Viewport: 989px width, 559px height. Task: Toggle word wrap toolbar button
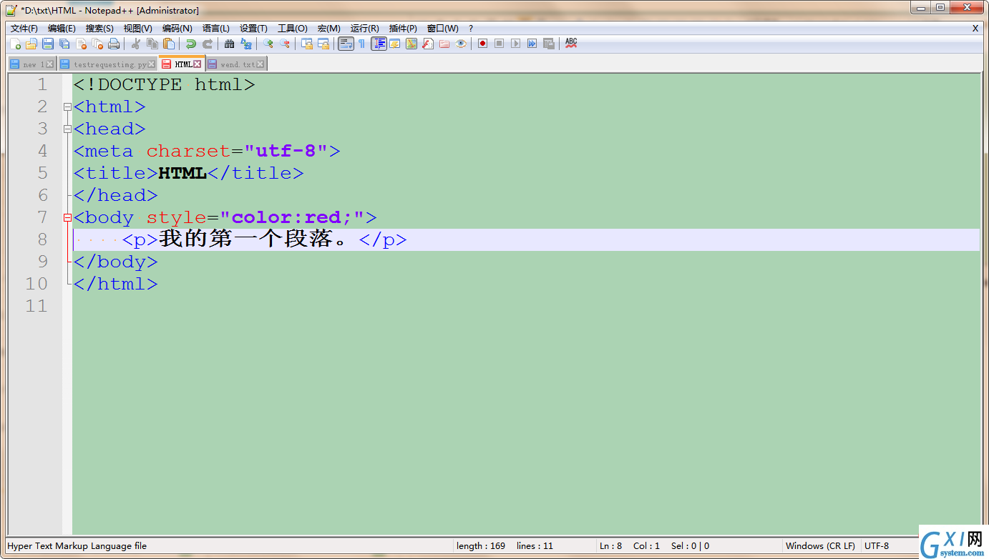(346, 44)
